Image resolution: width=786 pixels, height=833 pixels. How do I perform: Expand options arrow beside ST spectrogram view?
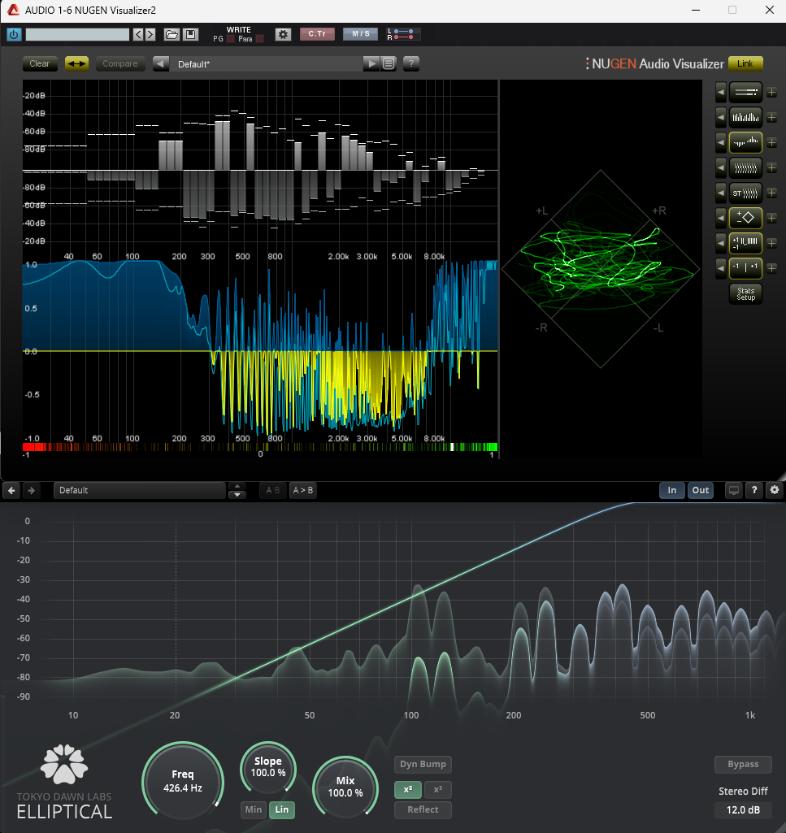pos(721,193)
